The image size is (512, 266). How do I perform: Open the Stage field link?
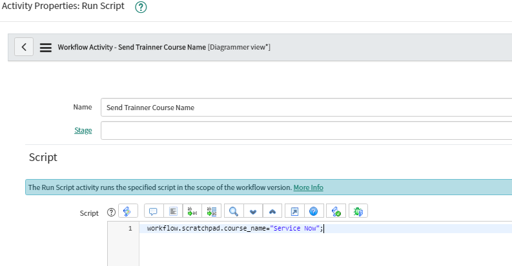[83, 130]
